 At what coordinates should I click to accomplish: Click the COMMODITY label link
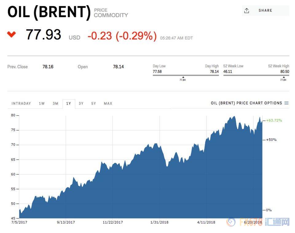tap(111, 15)
